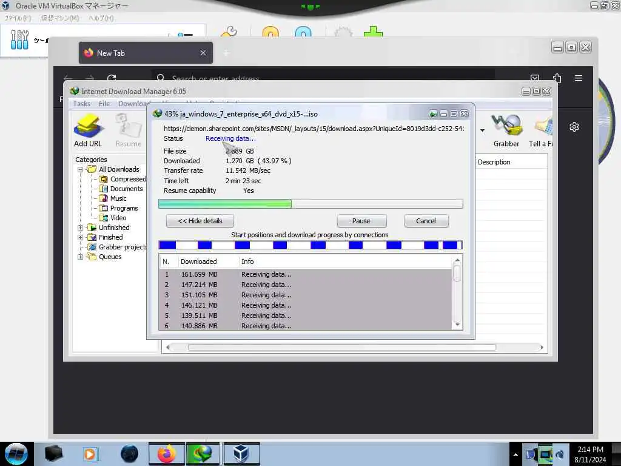The width and height of the screenshot is (621, 466).
Task: Click the VirtualBox taskbar icon
Action: (241, 454)
